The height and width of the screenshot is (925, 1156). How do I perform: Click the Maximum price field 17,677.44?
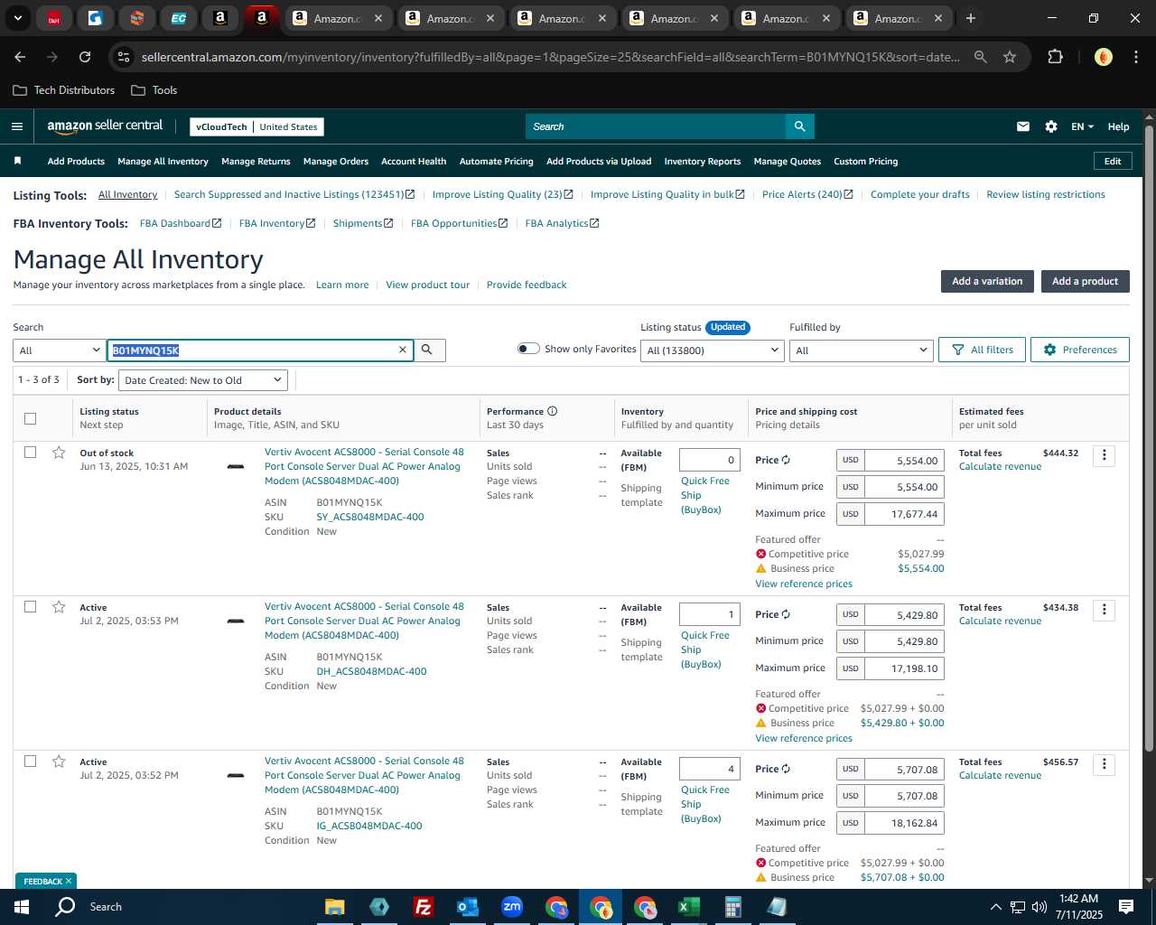tap(903, 514)
